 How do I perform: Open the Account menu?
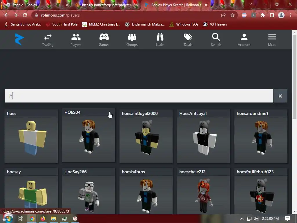pyautogui.click(x=244, y=40)
